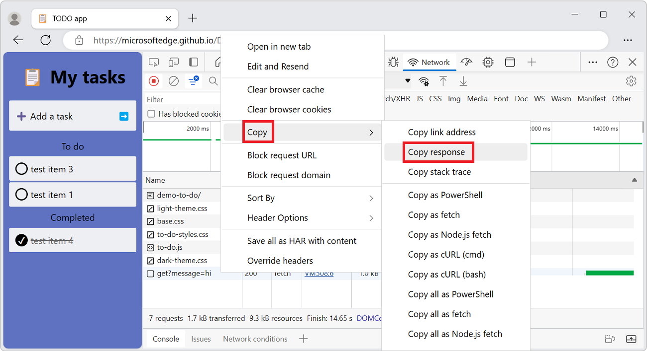The image size is (647, 351).
Task: Open network settings gear
Action: click(x=631, y=81)
